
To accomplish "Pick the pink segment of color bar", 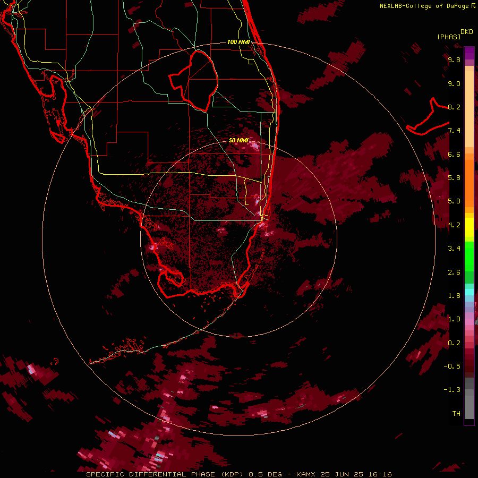I will pyautogui.click(x=469, y=322).
